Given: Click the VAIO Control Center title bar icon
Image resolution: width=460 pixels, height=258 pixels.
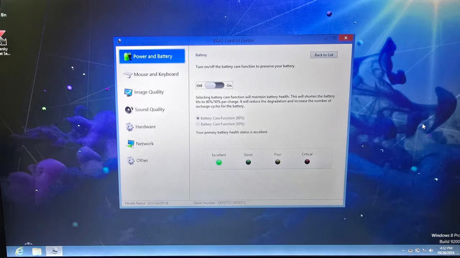Looking at the screenshot, I should (119, 41).
